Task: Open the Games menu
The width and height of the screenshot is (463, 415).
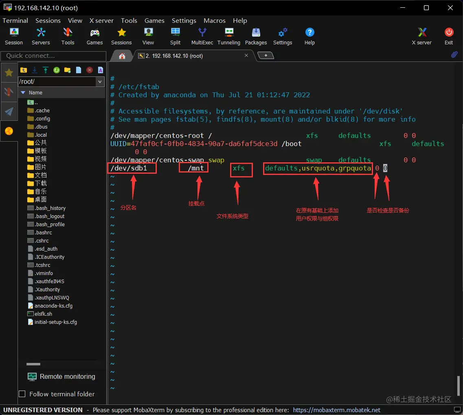Action: click(154, 21)
